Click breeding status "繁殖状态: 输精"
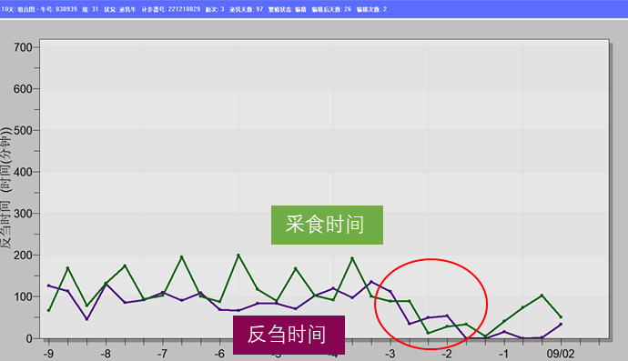Screen dimensions: 628x361 click(x=288, y=9)
